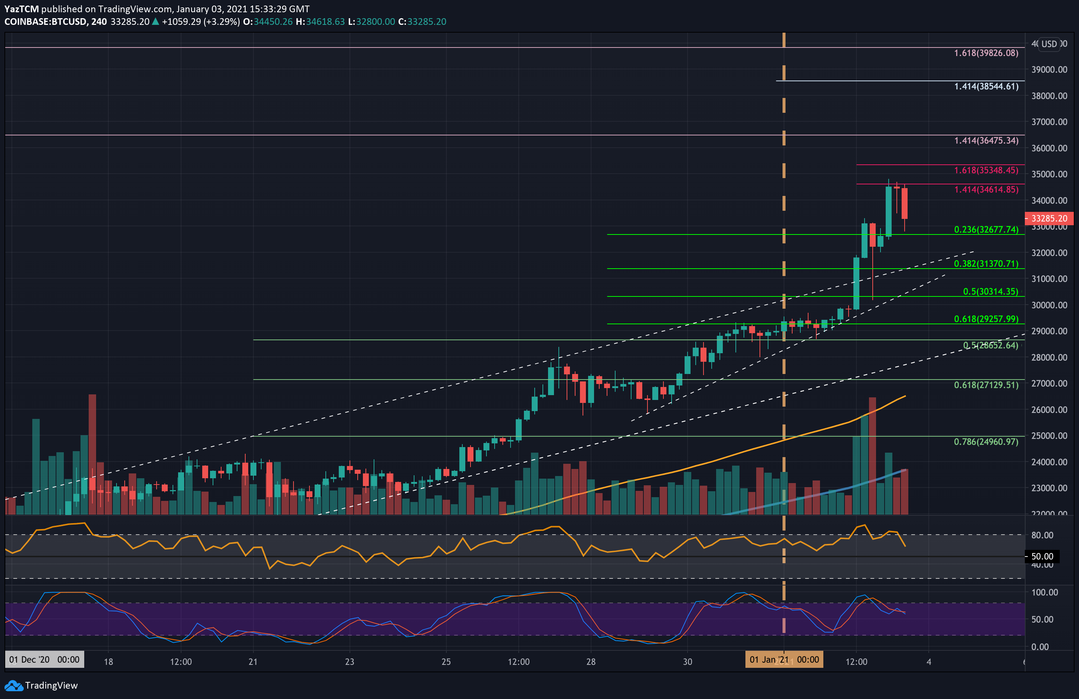The height and width of the screenshot is (699, 1079).
Task: Click the current price tag 33285.20
Action: 1049,218
